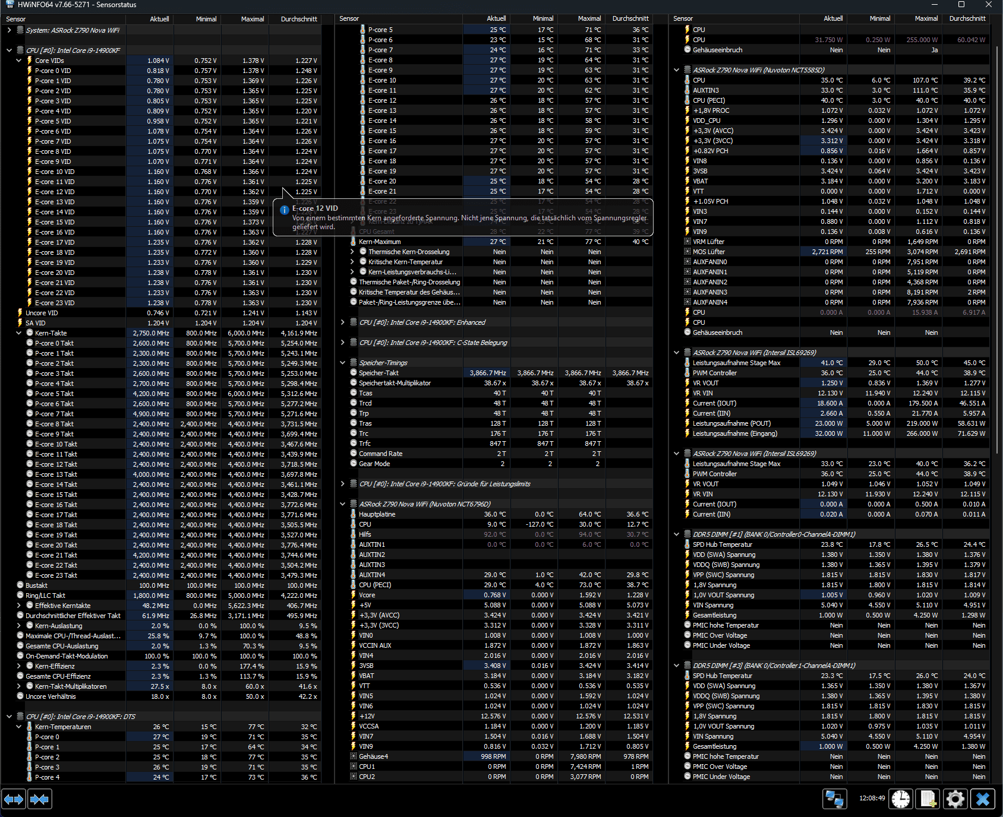1003x817 pixels.
Task: Click the circle icon beside Gear Mode
Action: tap(353, 464)
